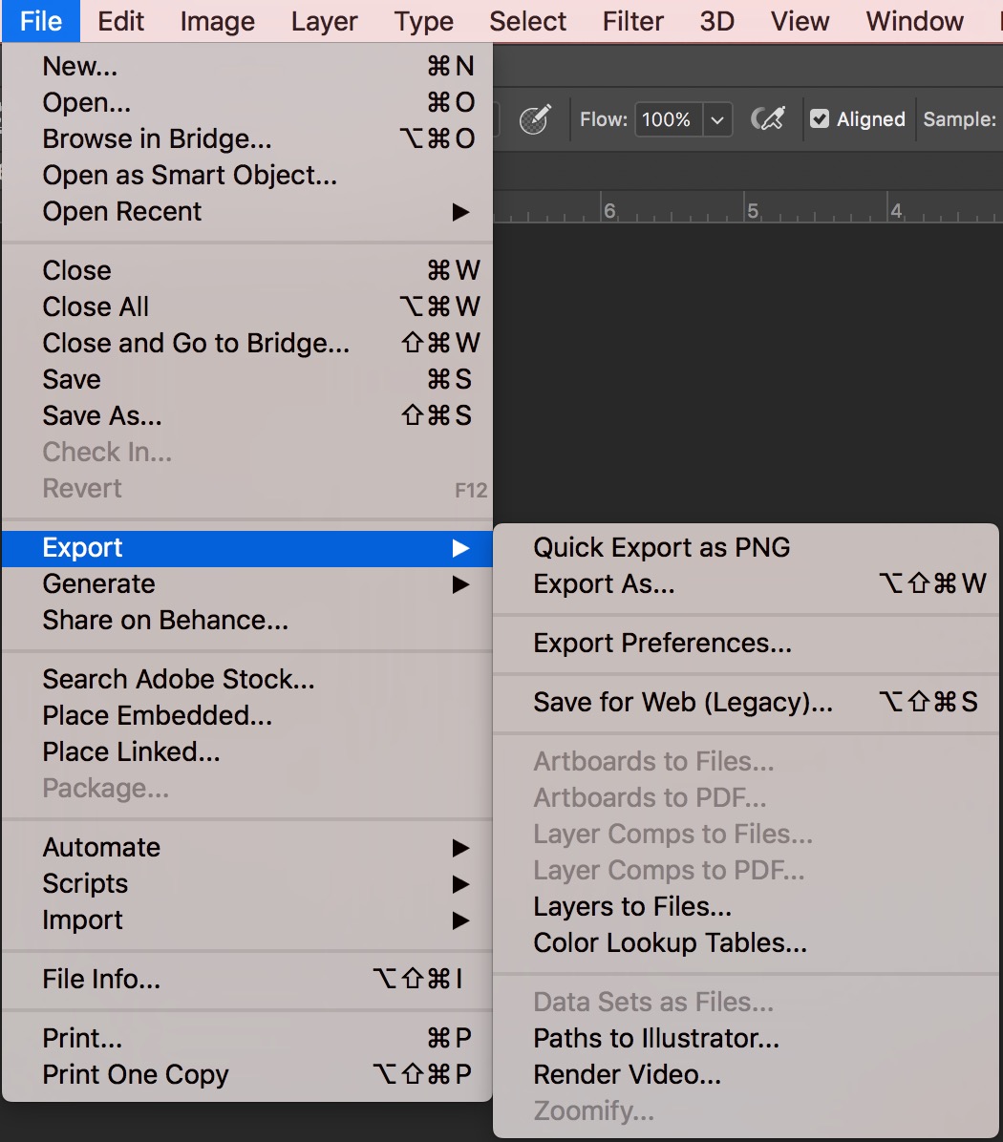The height and width of the screenshot is (1142, 1003).
Task: Choose Open... from the File menu
Action: tap(247, 103)
